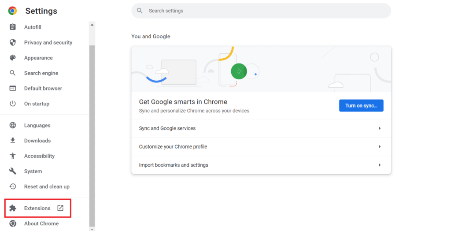Click the Search engine magnifier icon
451x231 pixels.
point(13,73)
